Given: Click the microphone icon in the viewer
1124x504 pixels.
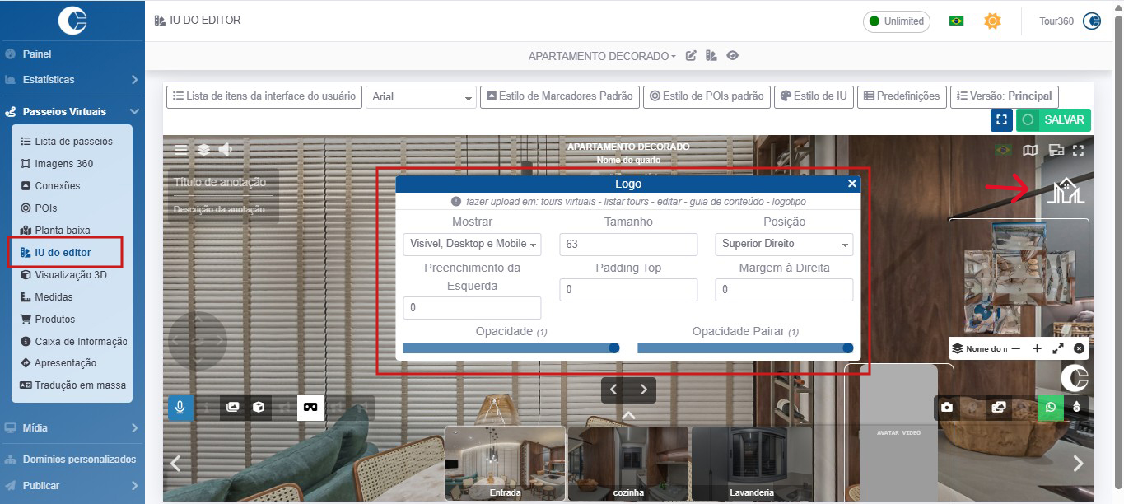Looking at the screenshot, I should coord(180,408).
